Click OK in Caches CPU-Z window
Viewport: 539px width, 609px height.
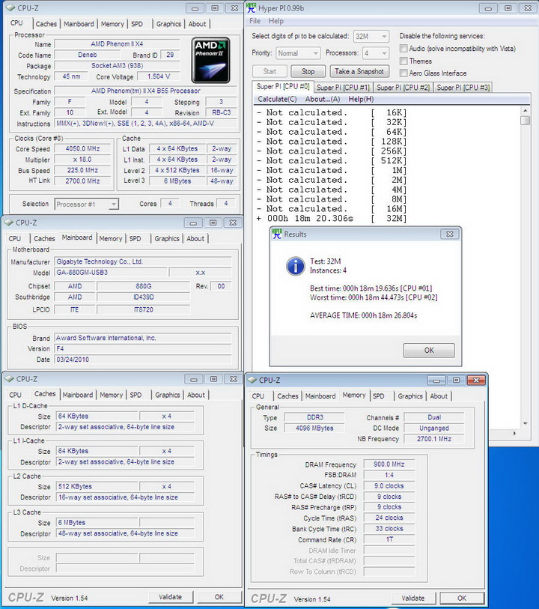click(x=219, y=596)
